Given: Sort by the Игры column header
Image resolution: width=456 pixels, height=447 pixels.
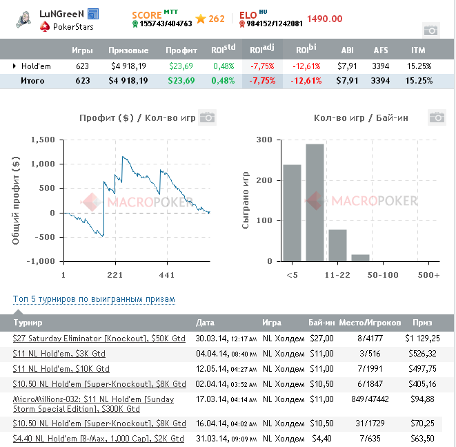Looking at the screenshot, I should (82, 50).
